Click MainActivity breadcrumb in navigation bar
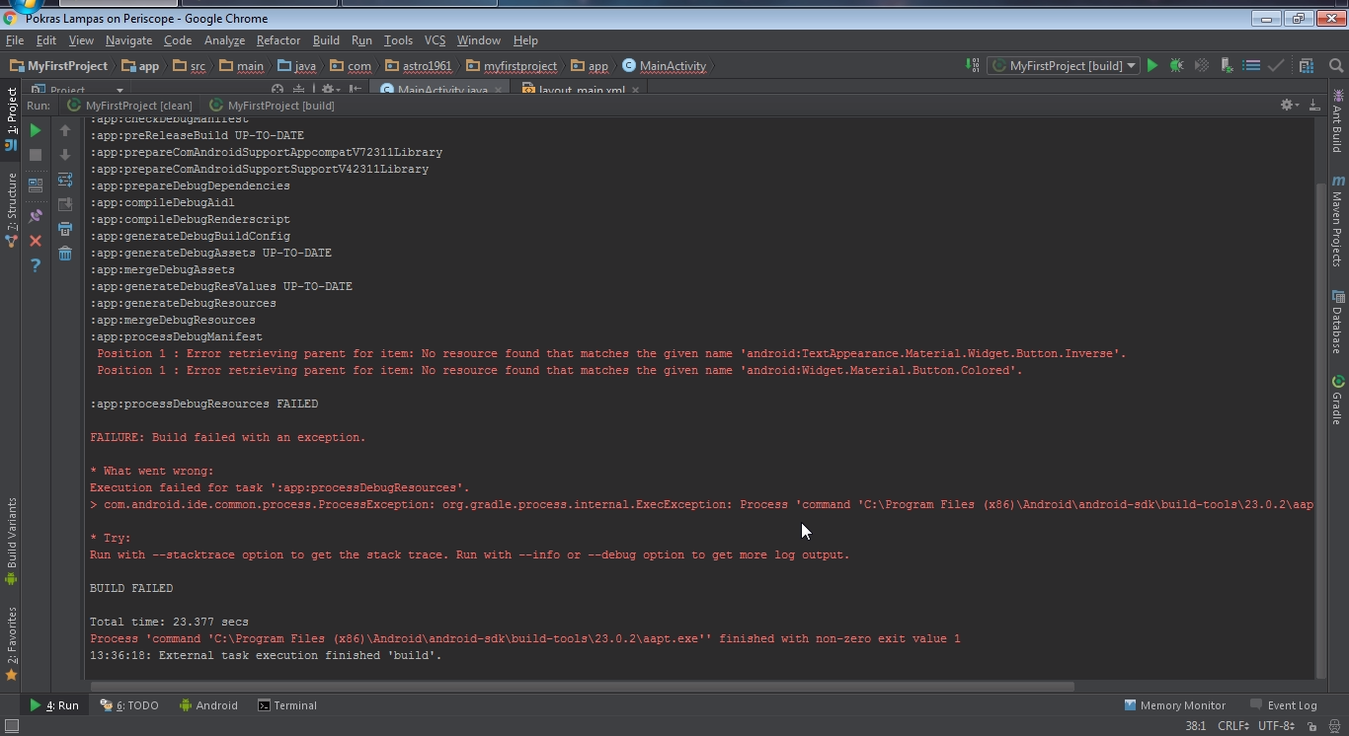The width and height of the screenshot is (1349, 736). (664, 66)
